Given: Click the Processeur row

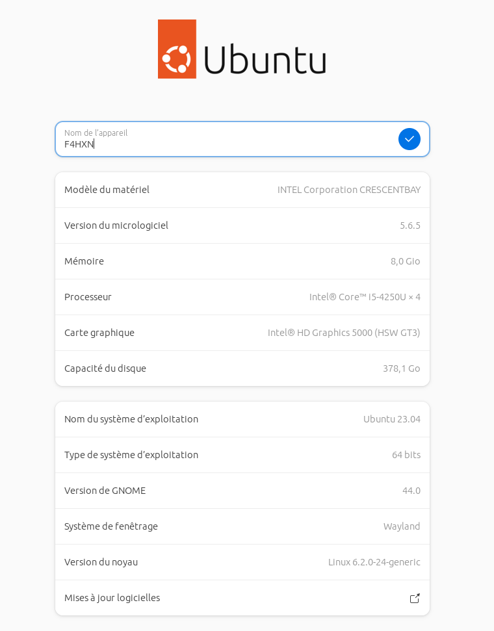Looking at the screenshot, I should click(242, 297).
